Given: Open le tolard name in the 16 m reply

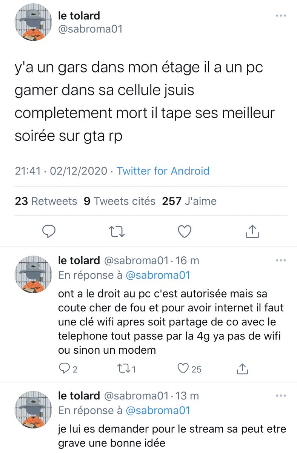Looking at the screenshot, I should pyautogui.click(x=79, y=260).
